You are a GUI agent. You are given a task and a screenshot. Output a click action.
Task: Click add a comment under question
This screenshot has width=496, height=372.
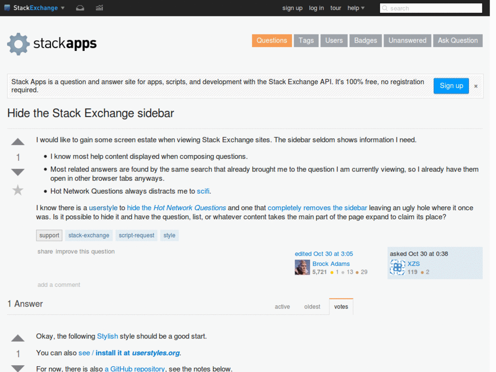[59, 285]
